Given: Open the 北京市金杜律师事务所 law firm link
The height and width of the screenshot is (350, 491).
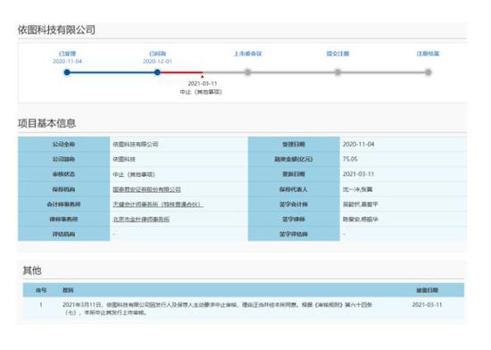Looking at the screenshot, I should [x=141, y=219].
